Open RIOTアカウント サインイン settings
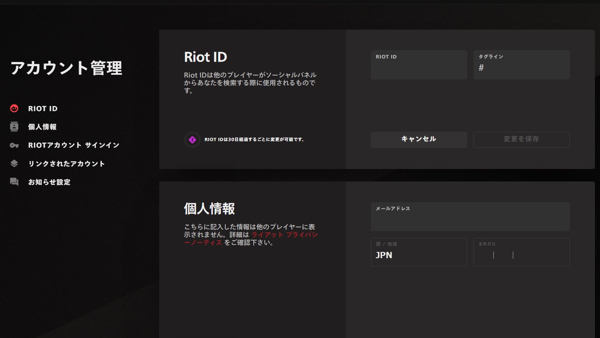The image size is (600, 338). click(x=73, y=145)
